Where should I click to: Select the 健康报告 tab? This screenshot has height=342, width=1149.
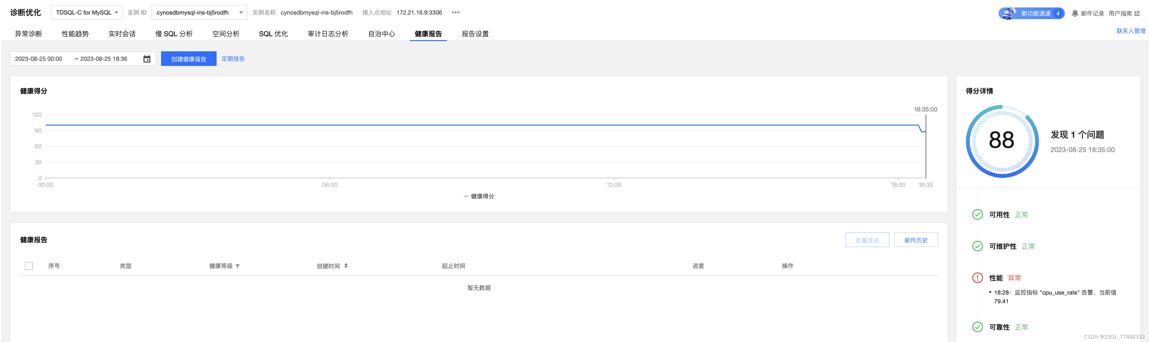click(428, 34)
